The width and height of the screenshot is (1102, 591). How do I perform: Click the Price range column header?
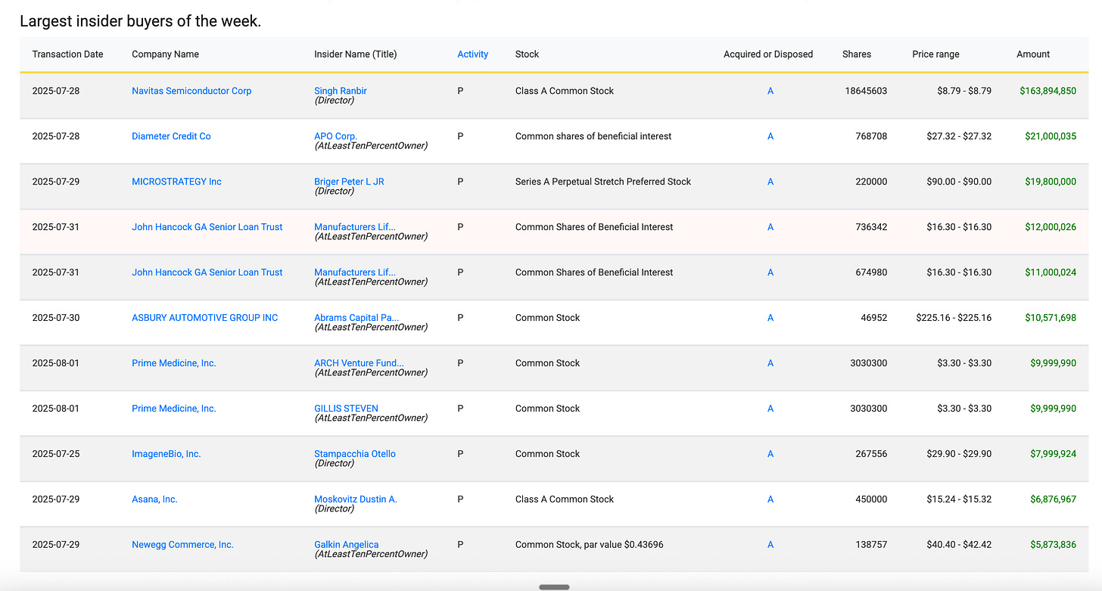pyautogui.click(x=935, y=54)
